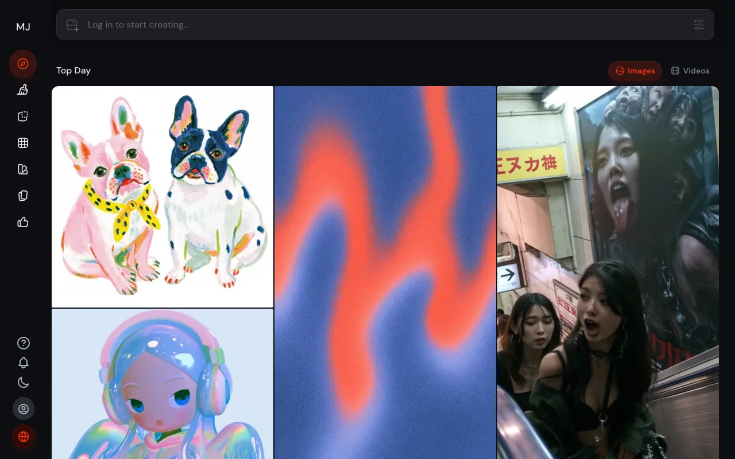Screen dimensions: 735x459
Task: Open the subway poster photo thumbnail
Action: (608, 273)
